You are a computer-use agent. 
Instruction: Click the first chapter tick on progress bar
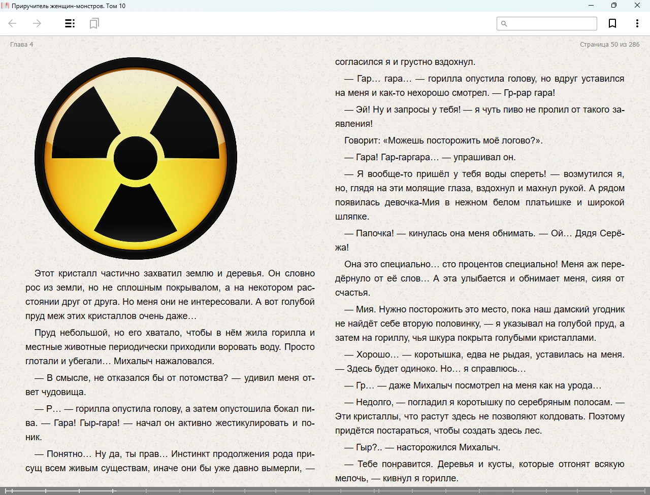pyautogui.click(x=6, y=491)
